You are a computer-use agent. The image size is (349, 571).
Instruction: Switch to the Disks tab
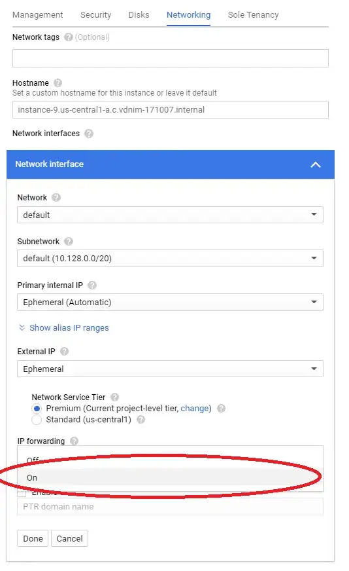click(x=139, y=15)
